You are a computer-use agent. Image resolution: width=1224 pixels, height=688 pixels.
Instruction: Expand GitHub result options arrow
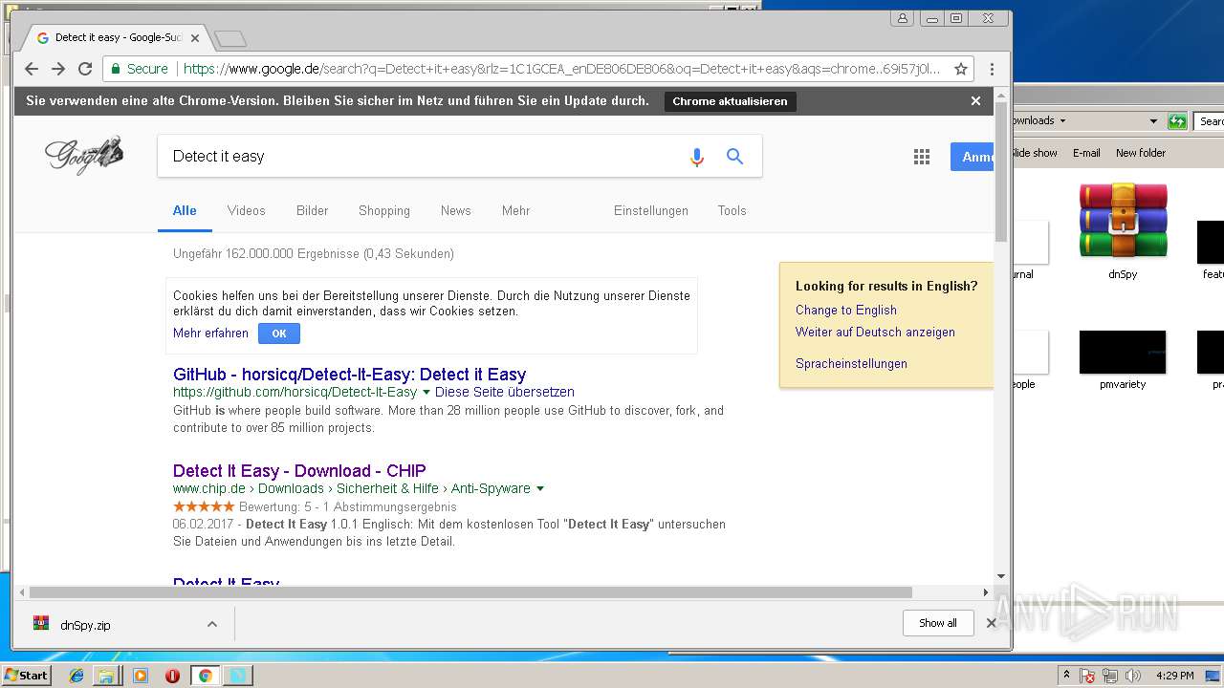(x=426, y=393)
